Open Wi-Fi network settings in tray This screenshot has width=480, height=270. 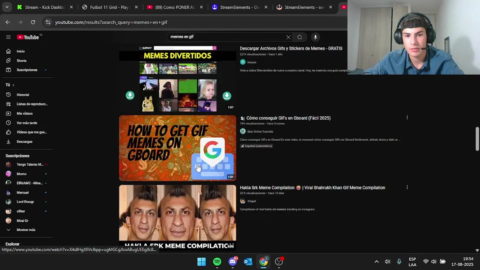(426, 261)
